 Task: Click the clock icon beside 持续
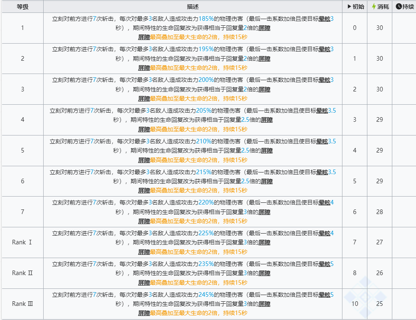(x=399, y=7)
